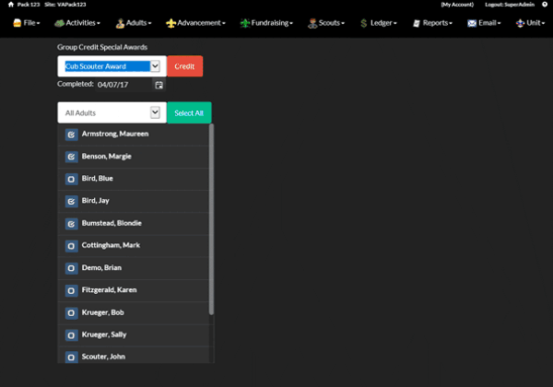Screen dimensions: 553x387
Task: Expand the All Adults filter dropdown arrow
Action: (x=155, y=112)
